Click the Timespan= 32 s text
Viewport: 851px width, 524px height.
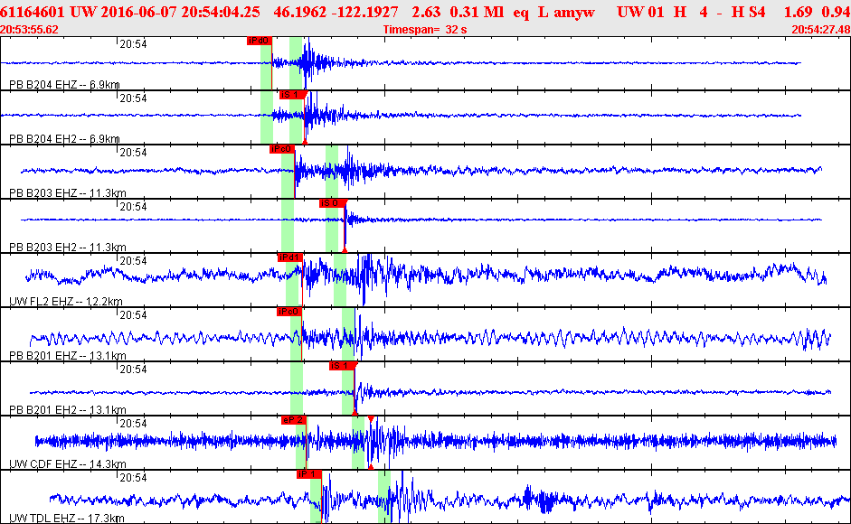(x=424, y=30)
